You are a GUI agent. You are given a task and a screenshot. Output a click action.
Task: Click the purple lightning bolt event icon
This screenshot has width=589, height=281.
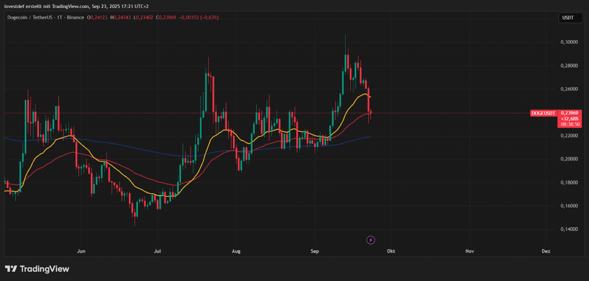coord(370,239)
